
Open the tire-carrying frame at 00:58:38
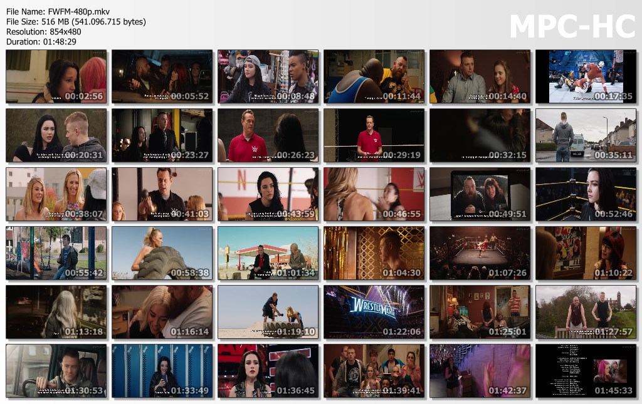click(162, 253)
